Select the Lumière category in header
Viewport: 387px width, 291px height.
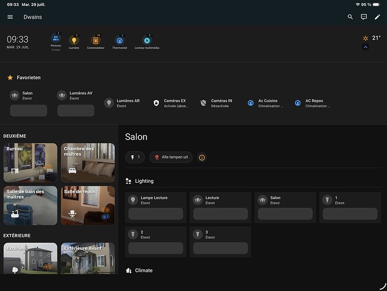click(74, 41)
